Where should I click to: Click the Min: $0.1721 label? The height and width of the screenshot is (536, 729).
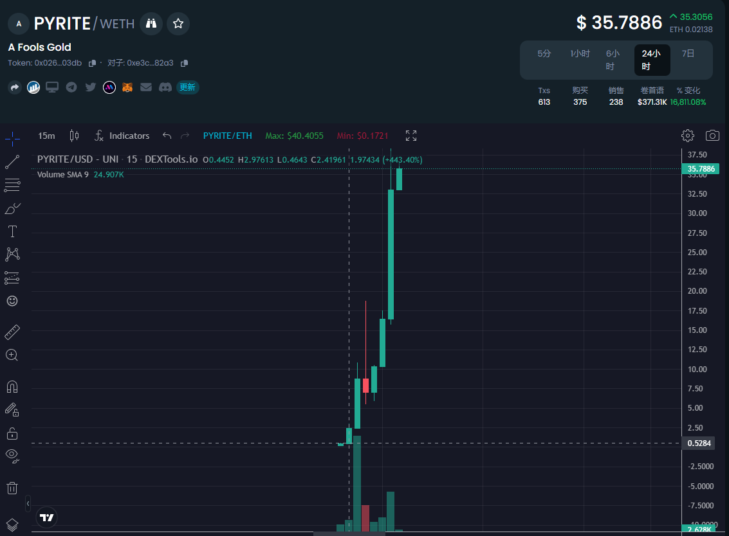(x=363, y=136)
